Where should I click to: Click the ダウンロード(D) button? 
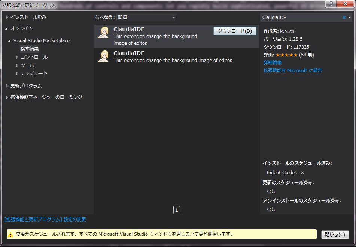pos(235,31)
